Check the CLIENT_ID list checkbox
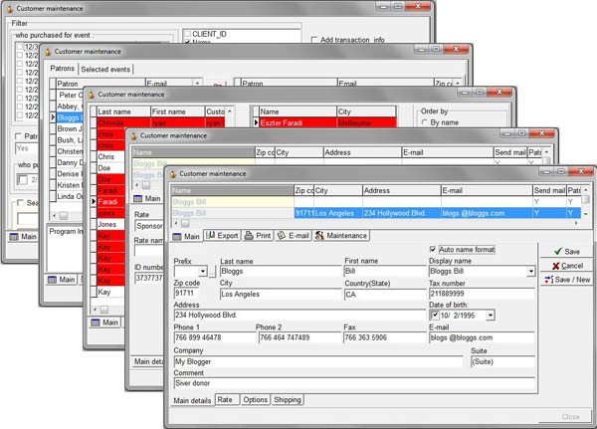 click(x=187, y=33)
